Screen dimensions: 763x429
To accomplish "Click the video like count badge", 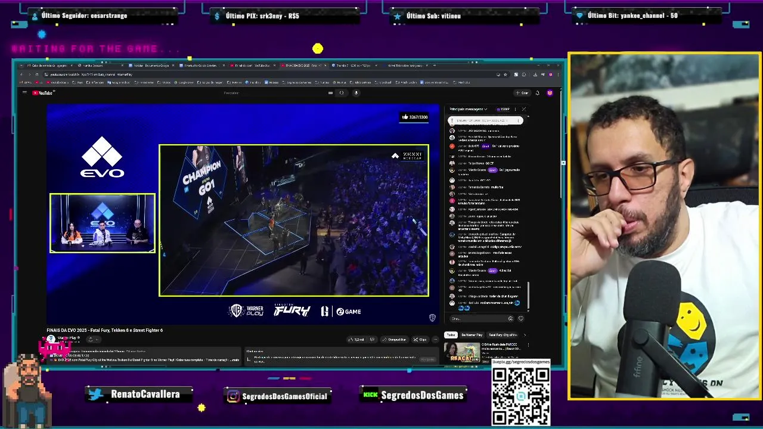I will click(x=415, y=117).
